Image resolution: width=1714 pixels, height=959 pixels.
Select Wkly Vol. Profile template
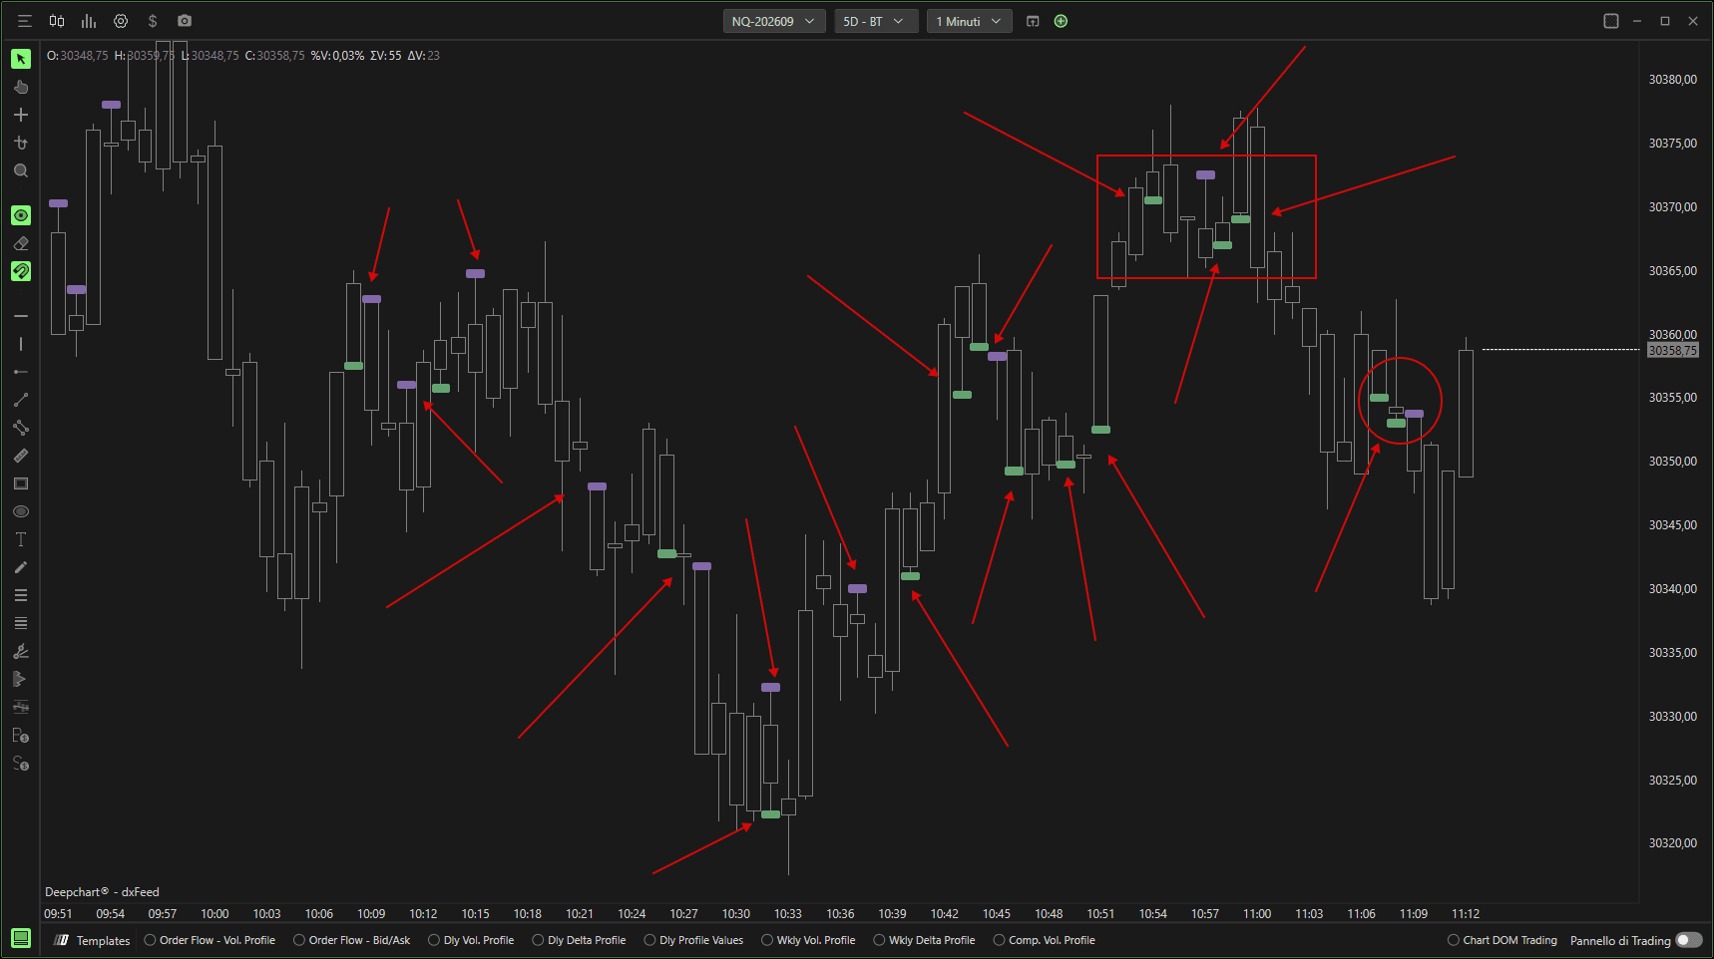(x=808, y=940)
